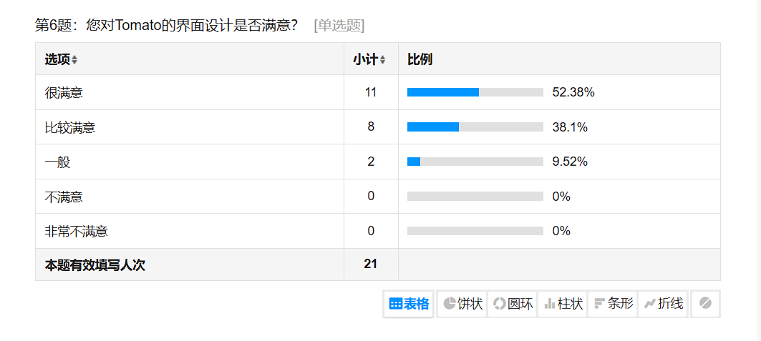
Task: View results as 折线 line chart
Action: click(x=663, y=304)
